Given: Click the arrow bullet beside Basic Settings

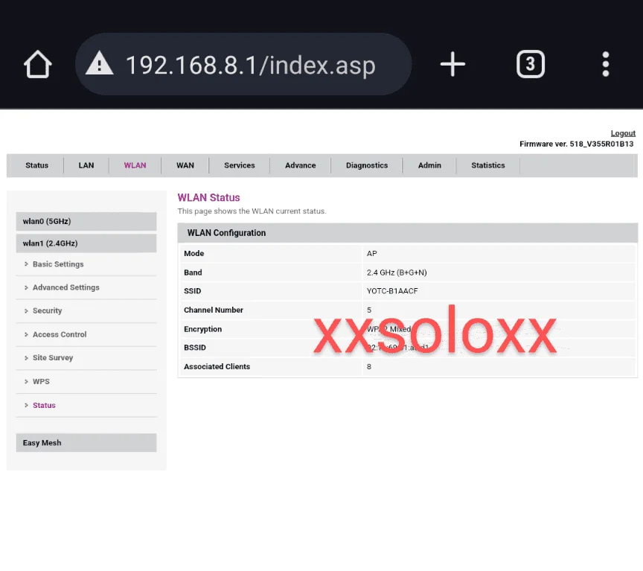Looking at the screenshot, I should point(26,264).
